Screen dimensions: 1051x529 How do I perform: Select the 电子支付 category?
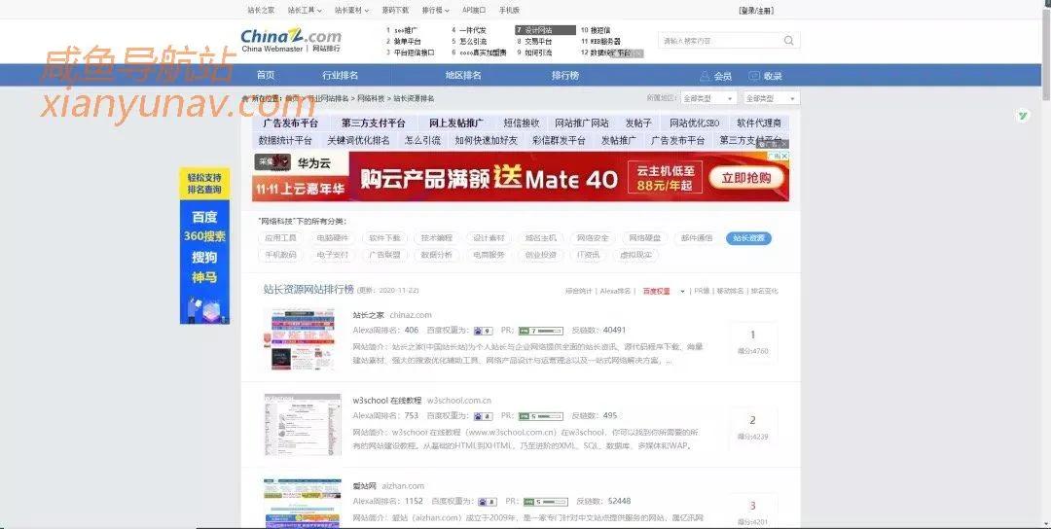[333, 255]
